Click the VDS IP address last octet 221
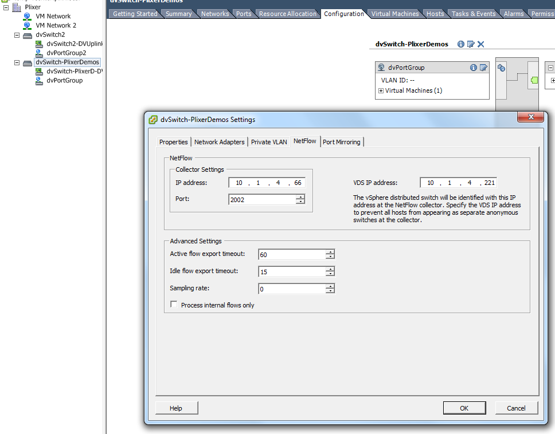555x434 pixels. [x=489, y=183]
